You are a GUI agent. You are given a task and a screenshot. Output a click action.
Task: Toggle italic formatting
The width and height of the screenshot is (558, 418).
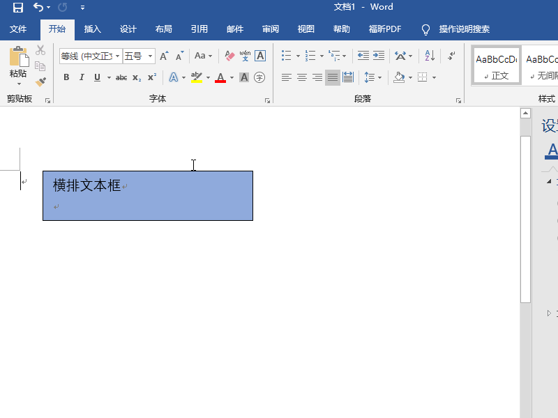point(82,77)
